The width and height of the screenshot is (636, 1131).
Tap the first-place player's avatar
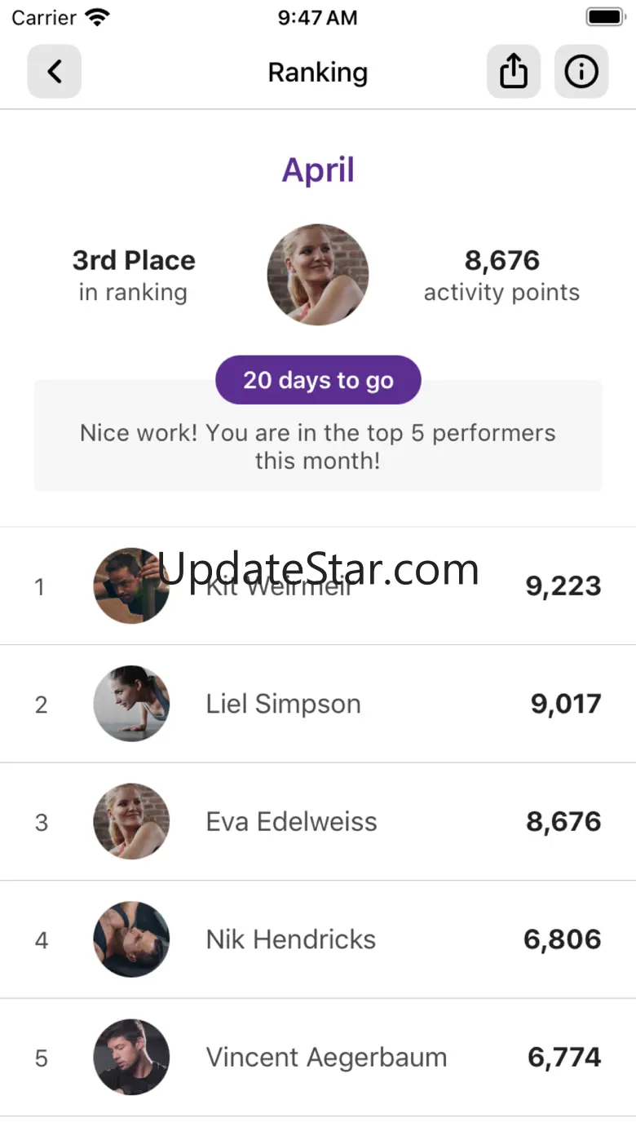[x=131, y=585]
